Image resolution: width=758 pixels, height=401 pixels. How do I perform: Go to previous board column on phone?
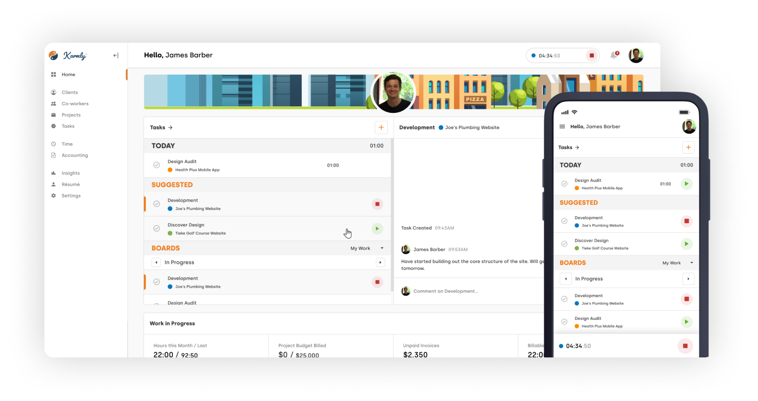coord(565,279)
